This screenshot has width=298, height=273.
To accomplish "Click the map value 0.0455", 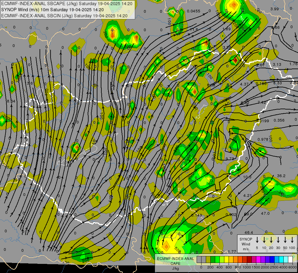I will [194, 11].
